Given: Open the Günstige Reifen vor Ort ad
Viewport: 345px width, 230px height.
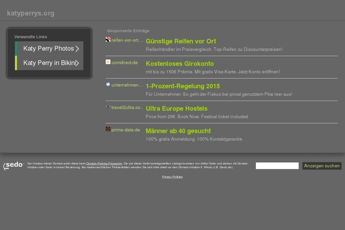Looking at the screenshot, I should pos(181,41).
